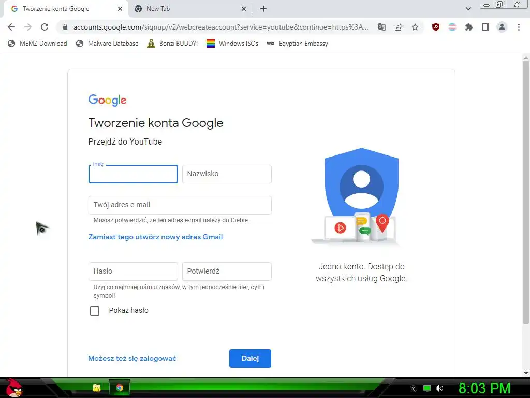This screenshot has width=530, height=398.
Task: Open the Google Translate page icon
Action: tap(382, 27)
